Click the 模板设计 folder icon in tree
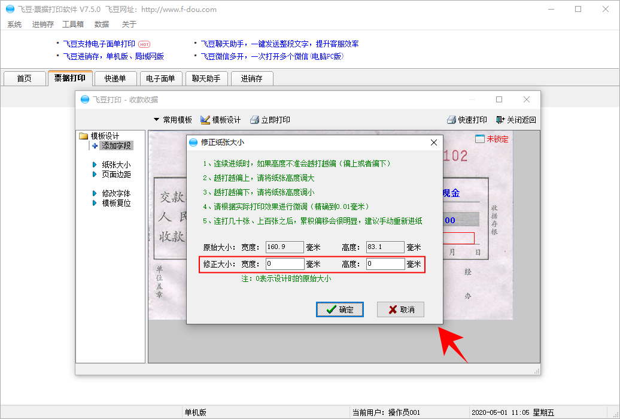Image resolution: width=620 pixels, height=419 pixels. (84, 136)
